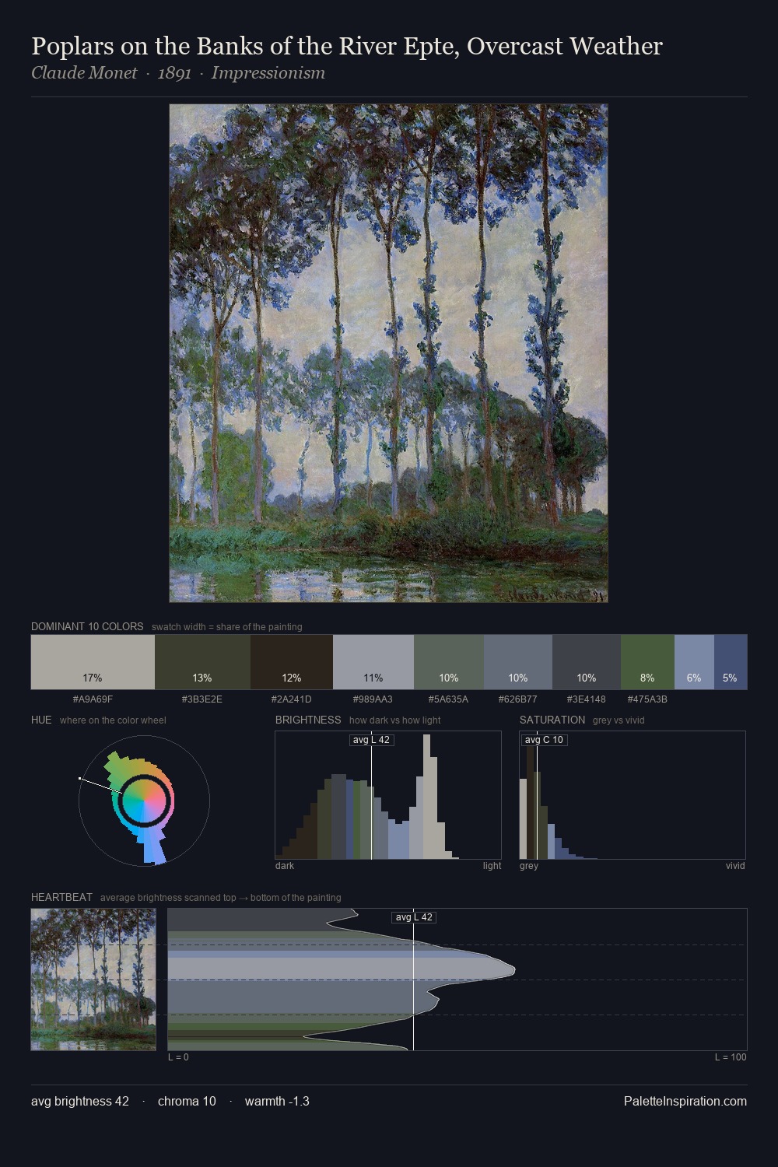The image size is (778, 1167).
Task: Click footer text 'warmth -1.3'
Action: (x=277, y=1101)
